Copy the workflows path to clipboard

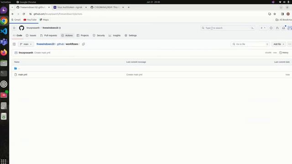pos(83,44)
